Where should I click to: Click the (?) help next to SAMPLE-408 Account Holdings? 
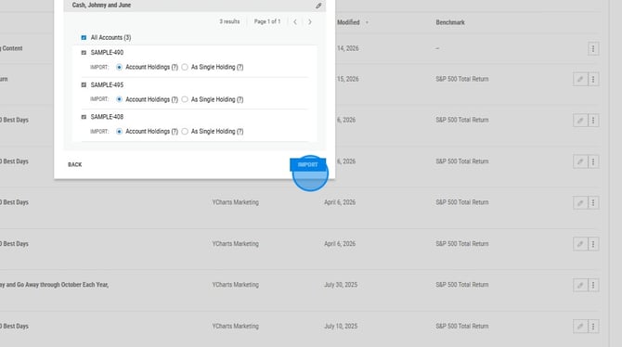pyautogui.click(x=175, y=131)
